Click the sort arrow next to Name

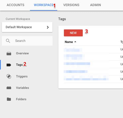75,42
